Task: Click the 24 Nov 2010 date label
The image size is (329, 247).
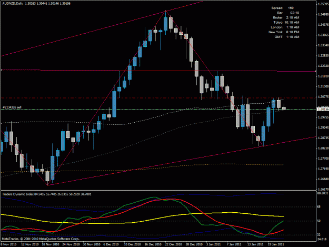Action: coord(71,244)
